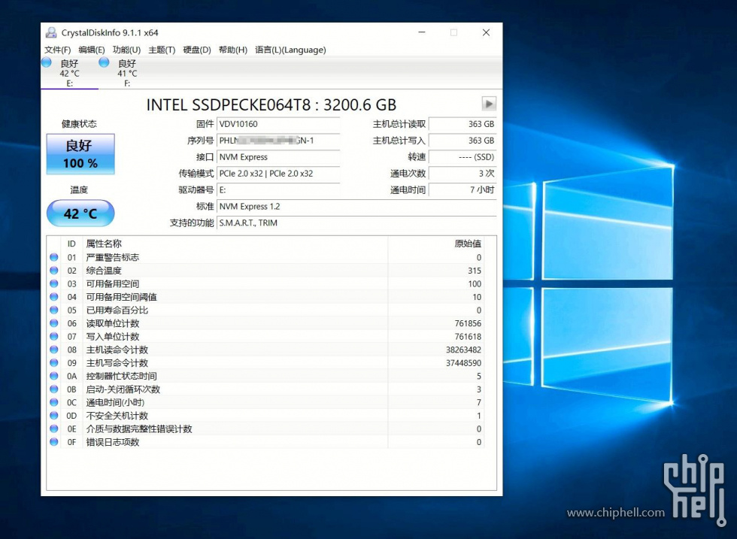Click the standard field NVM Express 1.2
Screen dimensions: 737x539
coord(356,206)
